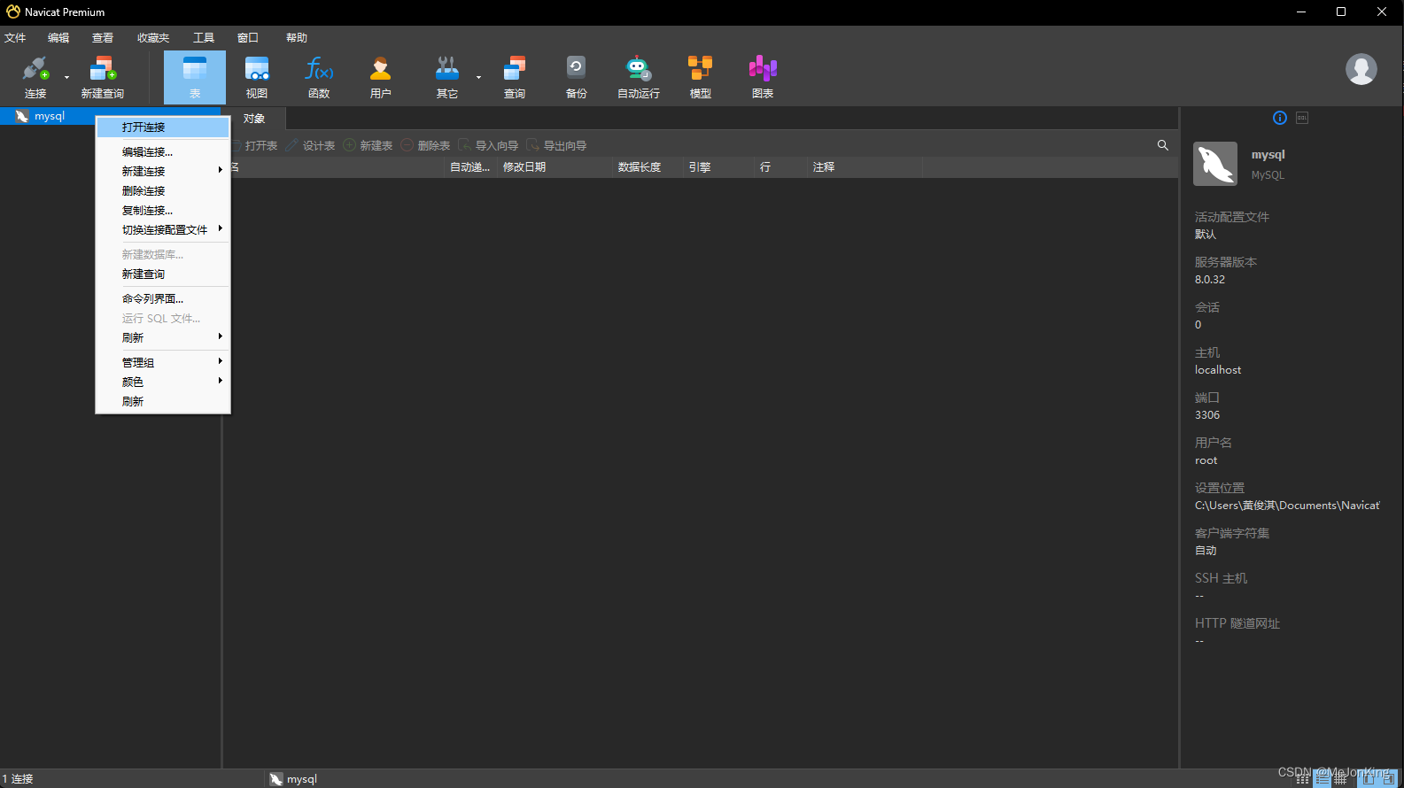Viewport: 1404px width, 788px height.
Task: Open the 备份 backup toolbar icon
Action: point(577,77)
